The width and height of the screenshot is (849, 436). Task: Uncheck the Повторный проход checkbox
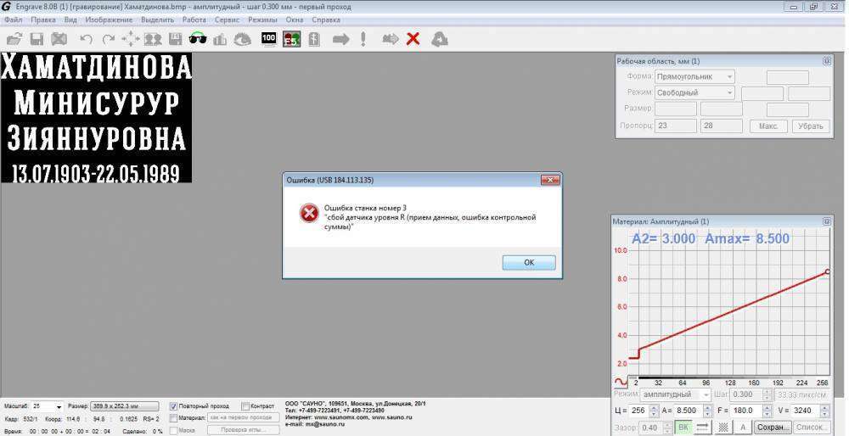point(174,406)
